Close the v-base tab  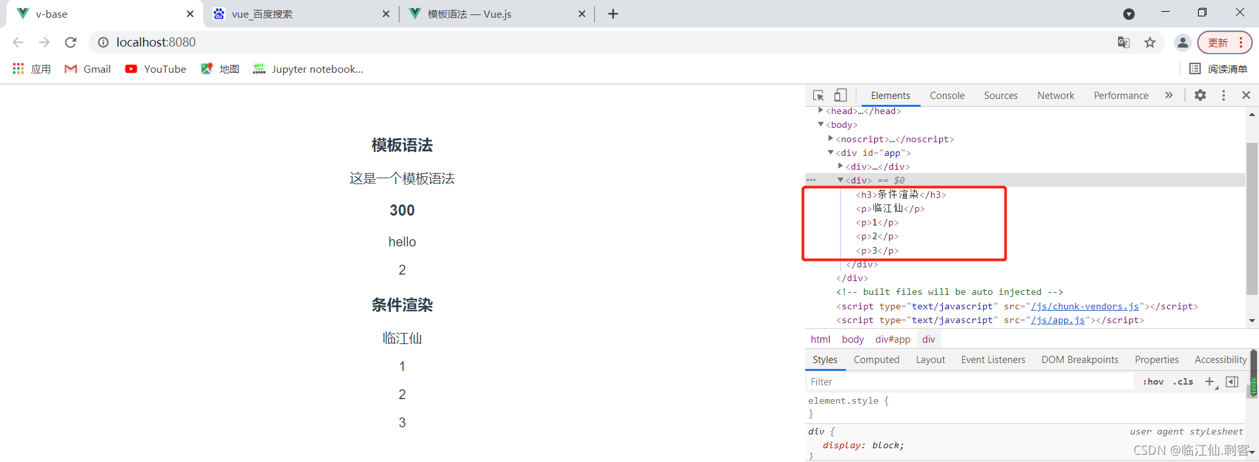point(190,14)
